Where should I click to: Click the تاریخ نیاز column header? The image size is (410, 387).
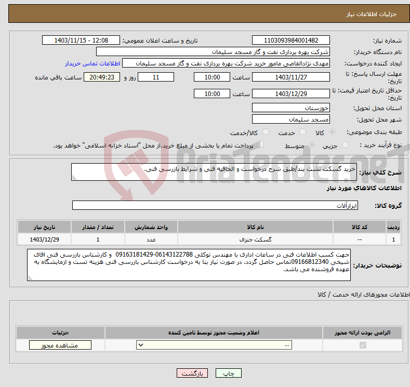pos(45,227)
